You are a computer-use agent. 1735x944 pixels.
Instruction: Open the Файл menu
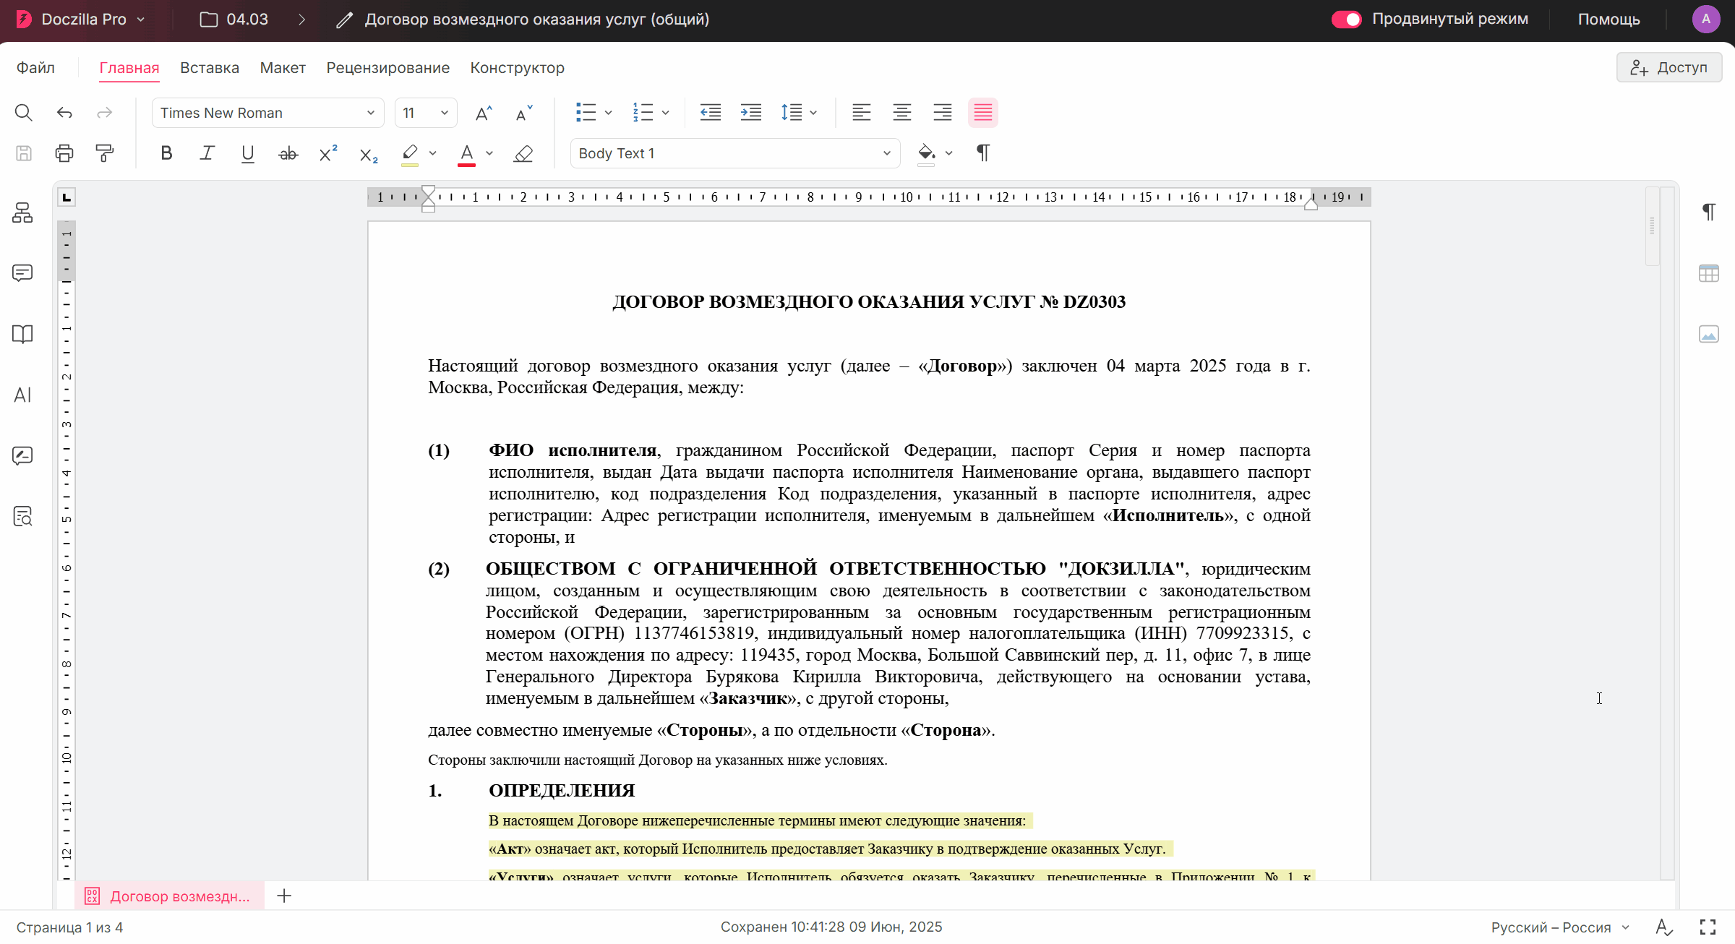tap(35, 67)
